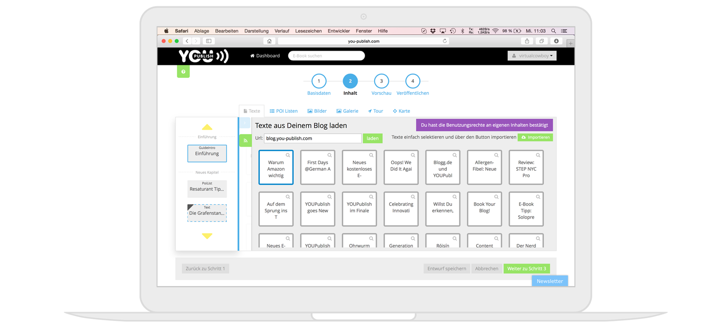This screenshot has width=727, height=332.
Task: Go back with Safari back arrow
Action: [x=187, y=41]
